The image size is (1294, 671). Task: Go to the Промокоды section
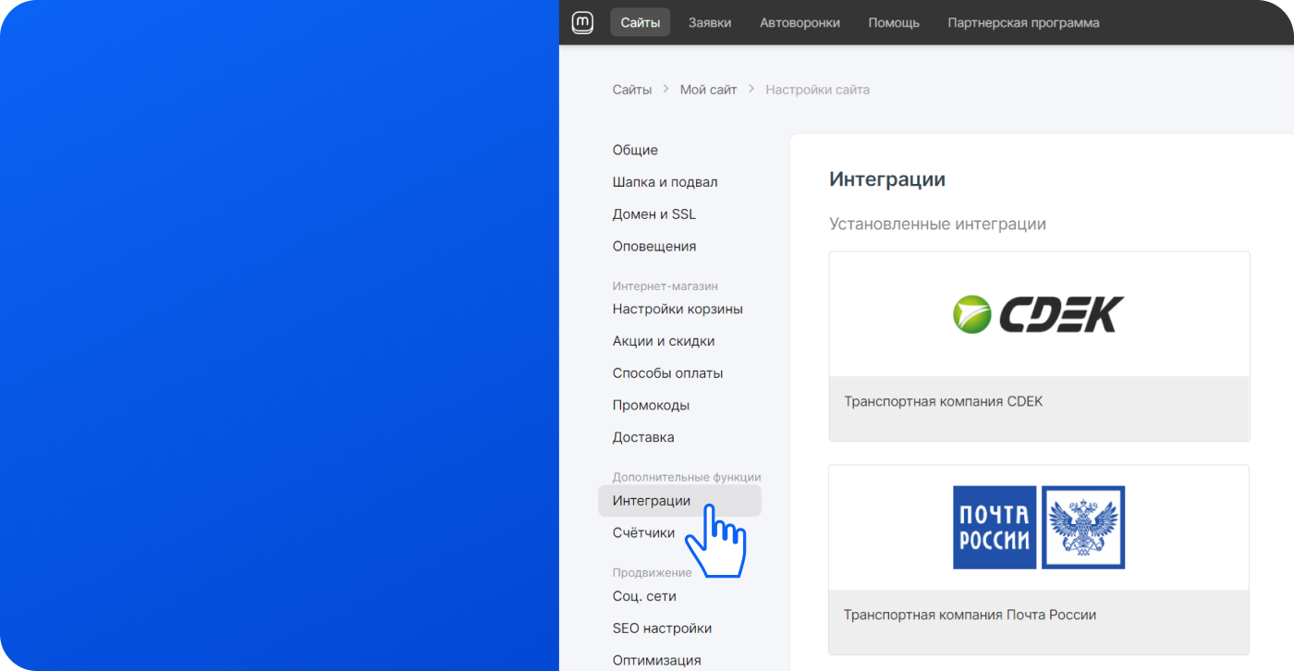[x=651, y=405]
